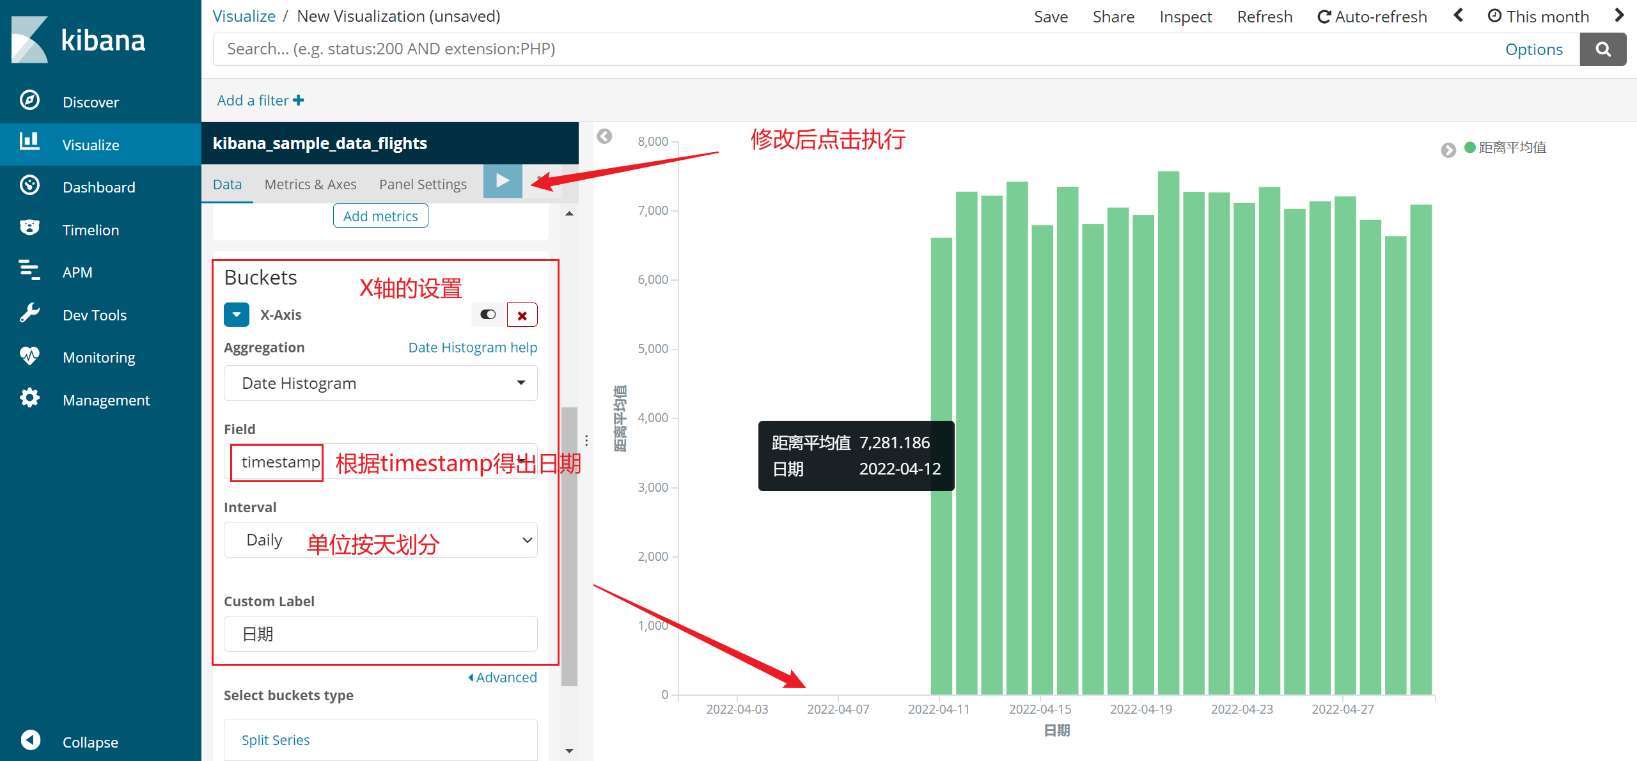Viewport: 1637px width, 761px height.
Task: Open the Date Histogram aggregation dropdown
Action: [x=380, y=383]
